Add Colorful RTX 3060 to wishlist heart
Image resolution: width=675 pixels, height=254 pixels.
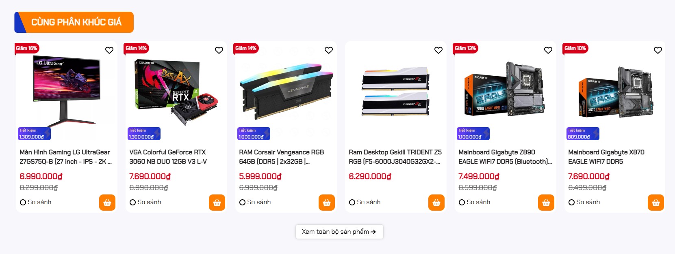click(219, 50)
